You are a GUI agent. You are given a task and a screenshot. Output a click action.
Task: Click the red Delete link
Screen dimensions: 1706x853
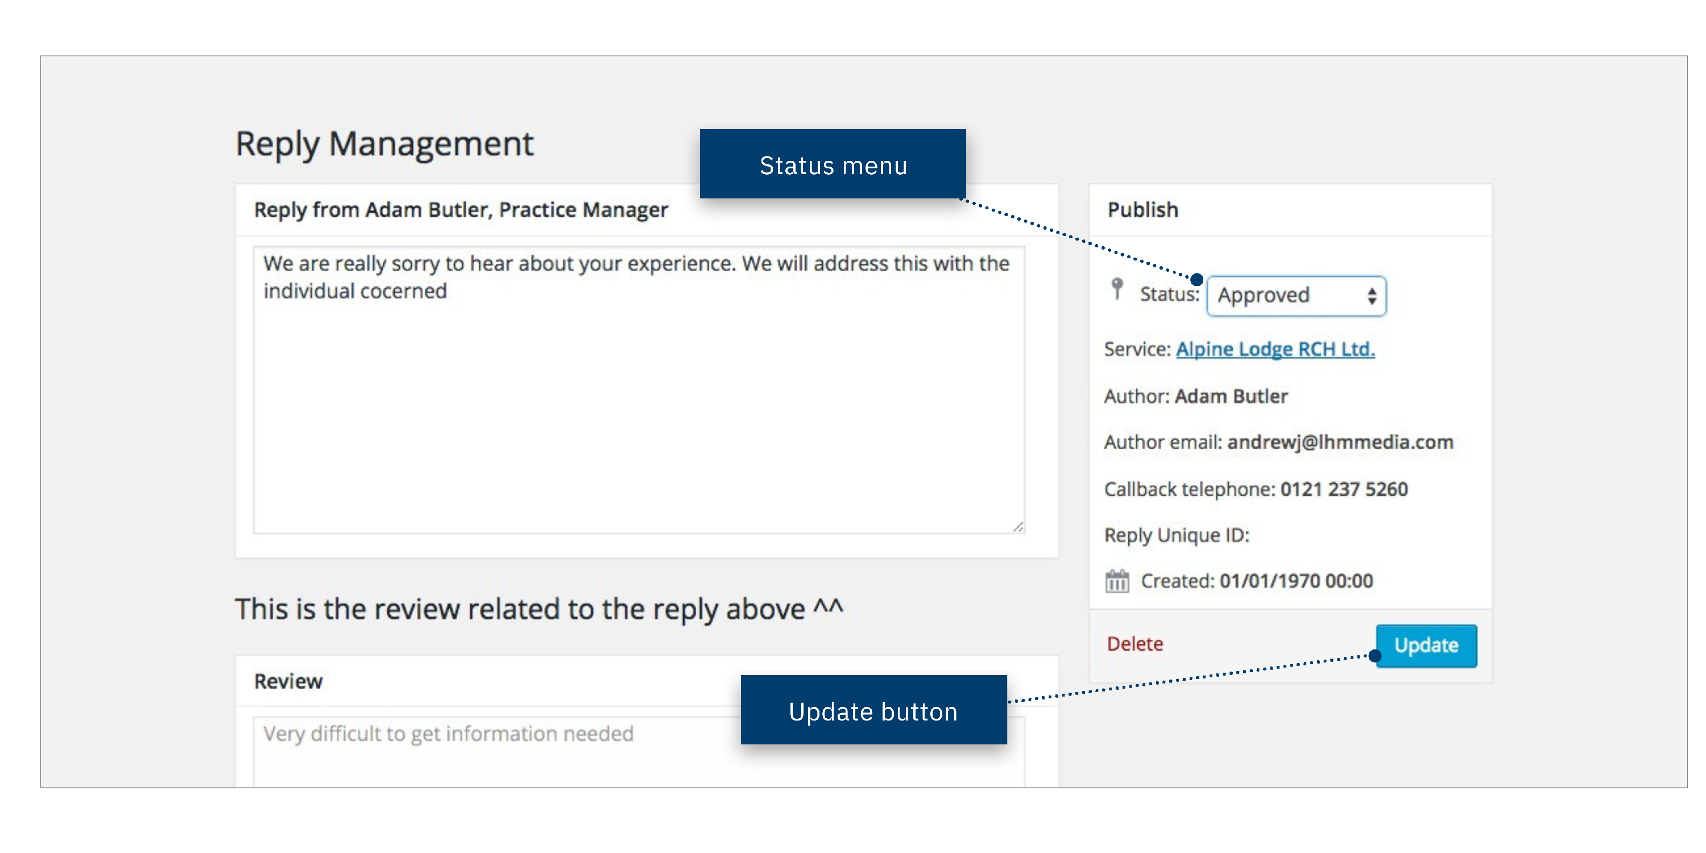(1134, 644)
